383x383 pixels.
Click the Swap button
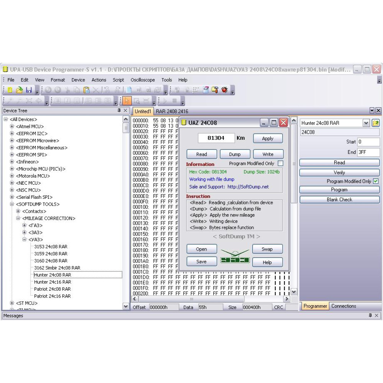point(267,249)
